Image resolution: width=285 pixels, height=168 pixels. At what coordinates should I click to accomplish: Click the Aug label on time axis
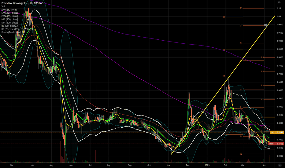109,165
